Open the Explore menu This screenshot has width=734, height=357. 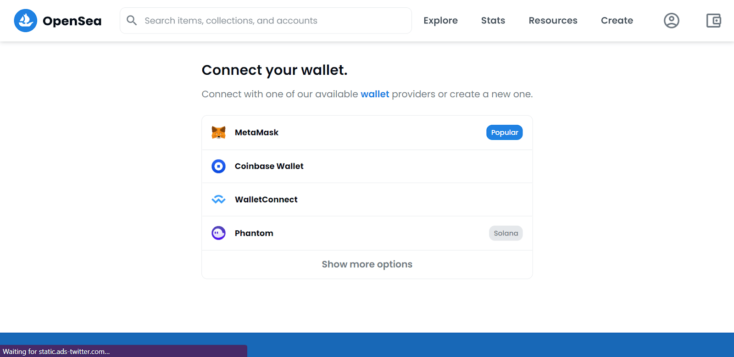(x=440, y=21)
